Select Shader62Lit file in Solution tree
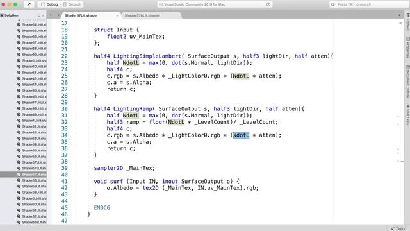Image resolution: width=410 pixels, height=231 pixels. coord(31,216)
